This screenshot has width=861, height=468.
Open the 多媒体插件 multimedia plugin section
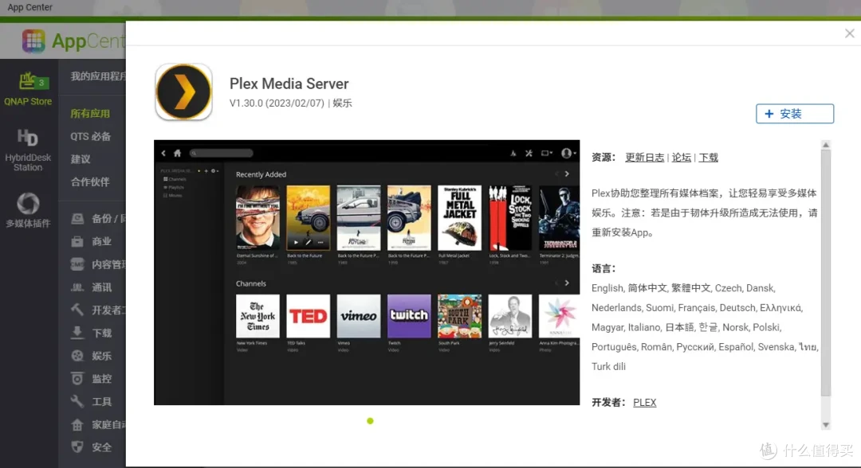pyautogui.click(x=28, y=210)
